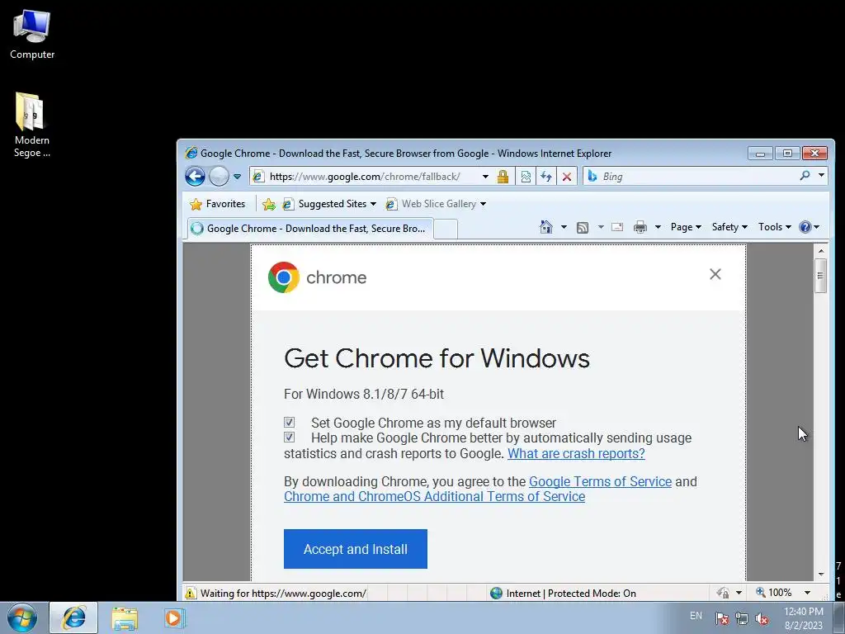845x634 pixels.
Task: Click the Refresh icon
Action: click(x=546, y=177)
